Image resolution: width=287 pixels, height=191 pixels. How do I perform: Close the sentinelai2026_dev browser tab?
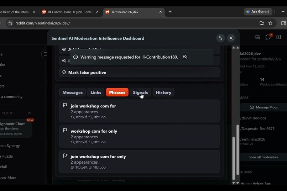coord(161,12)
